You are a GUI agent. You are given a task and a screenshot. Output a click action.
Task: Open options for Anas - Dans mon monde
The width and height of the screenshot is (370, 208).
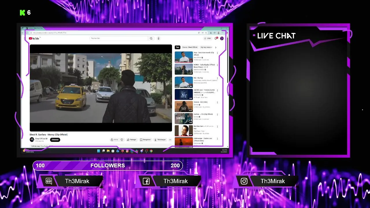(217, 53)
